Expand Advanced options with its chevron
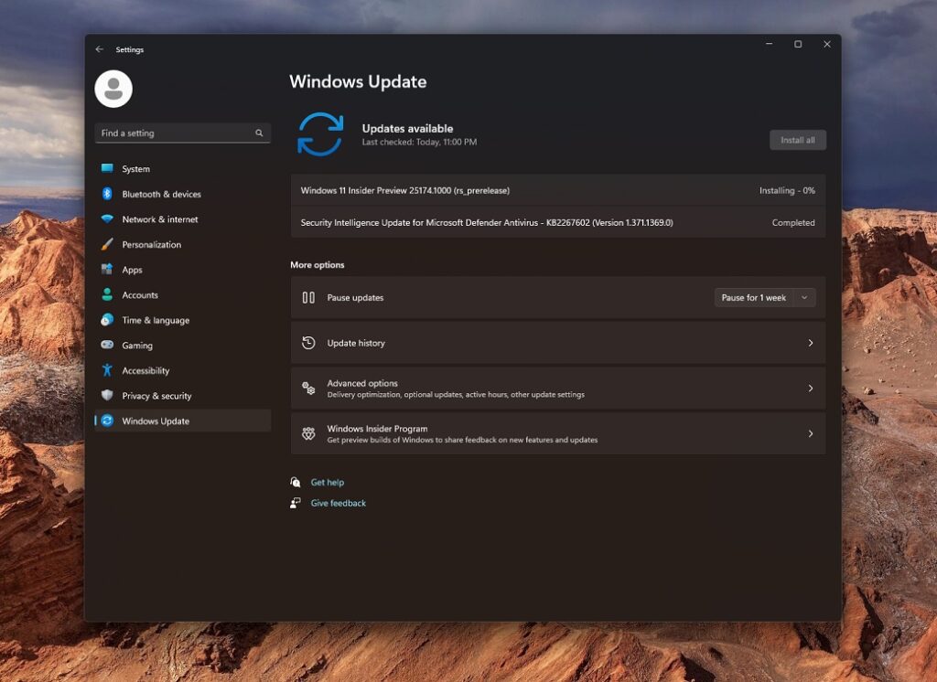Image resolution: width=937 pixels, height=682 pixels. point(811,387)
